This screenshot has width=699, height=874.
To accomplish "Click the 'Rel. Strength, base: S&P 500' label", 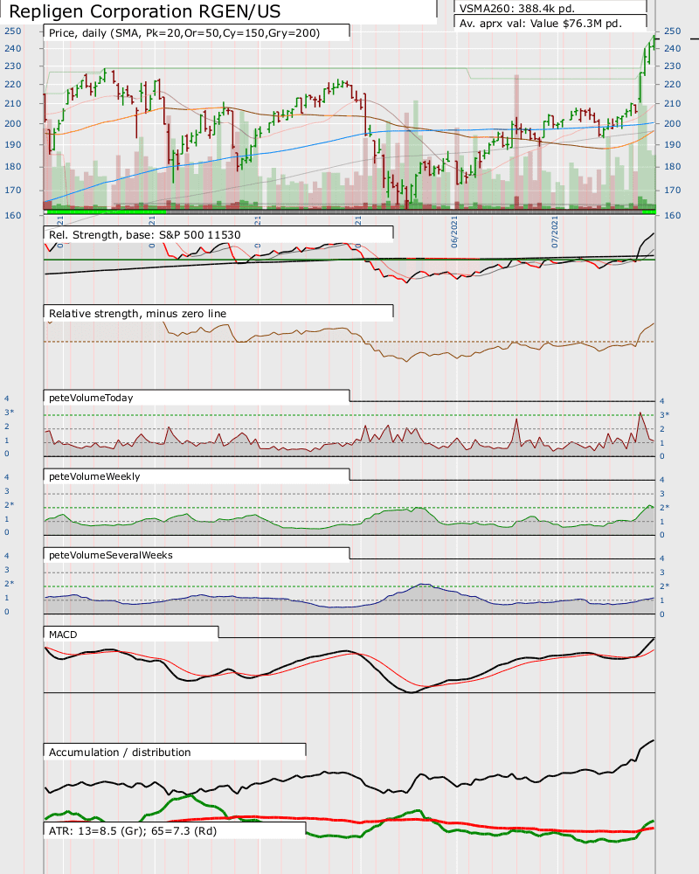I will pos(145,234).
